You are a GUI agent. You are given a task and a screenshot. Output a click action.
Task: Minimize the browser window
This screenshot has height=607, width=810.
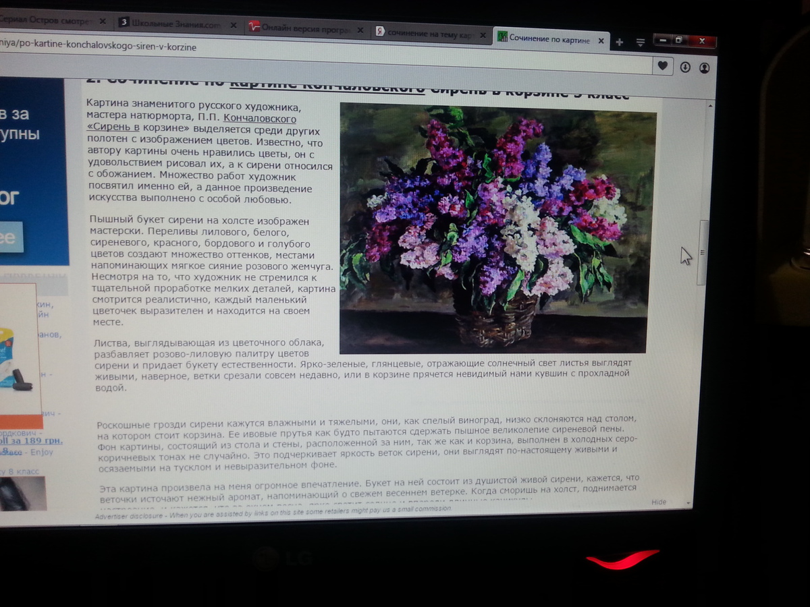pos(663,40)
